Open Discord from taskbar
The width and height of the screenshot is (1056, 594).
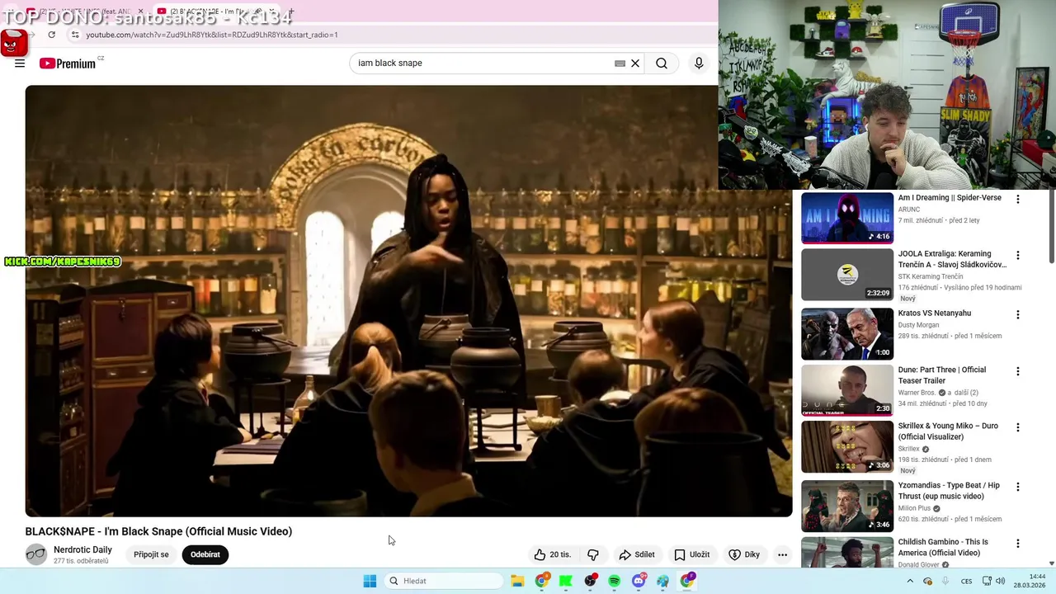coord(639,581)
